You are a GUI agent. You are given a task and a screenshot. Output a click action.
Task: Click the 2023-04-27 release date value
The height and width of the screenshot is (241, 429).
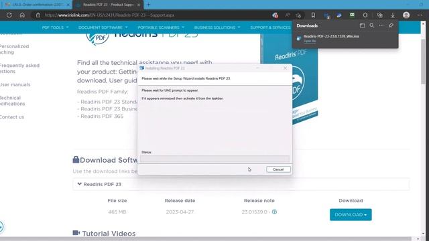180,212
